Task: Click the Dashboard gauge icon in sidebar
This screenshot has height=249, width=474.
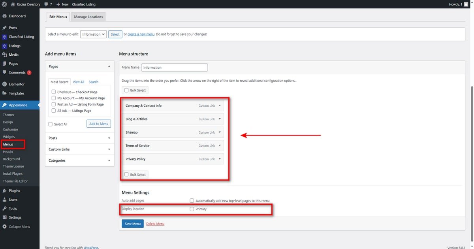Action: point(4,16)
